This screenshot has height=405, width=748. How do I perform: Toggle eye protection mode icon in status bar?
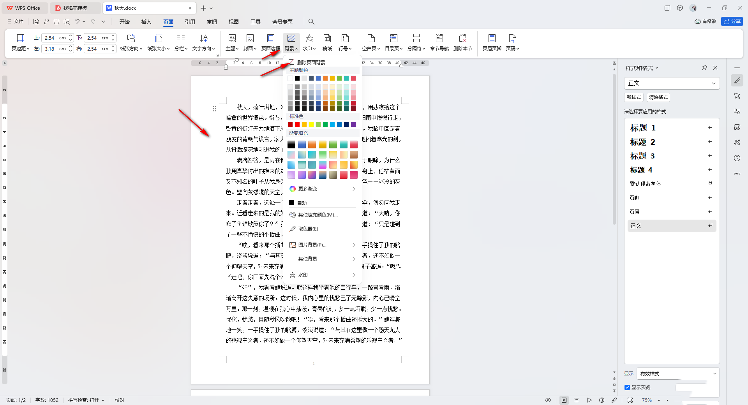(x=548, y=400)
